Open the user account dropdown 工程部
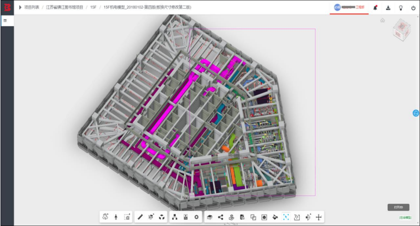 tap(349, 7)
